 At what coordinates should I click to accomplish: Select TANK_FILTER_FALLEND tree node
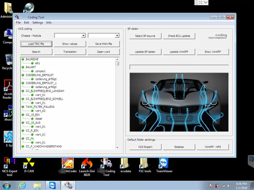click(x=40, y=107)
